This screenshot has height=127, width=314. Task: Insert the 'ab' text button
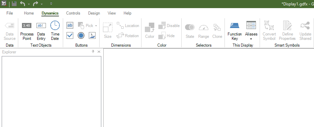coord(70,25)
